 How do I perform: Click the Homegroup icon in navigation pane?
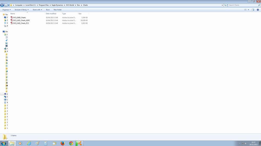(5, 49)
